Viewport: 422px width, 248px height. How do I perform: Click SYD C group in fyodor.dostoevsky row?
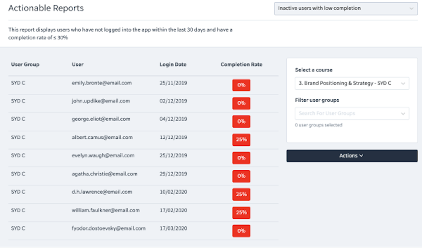(18, 228)
